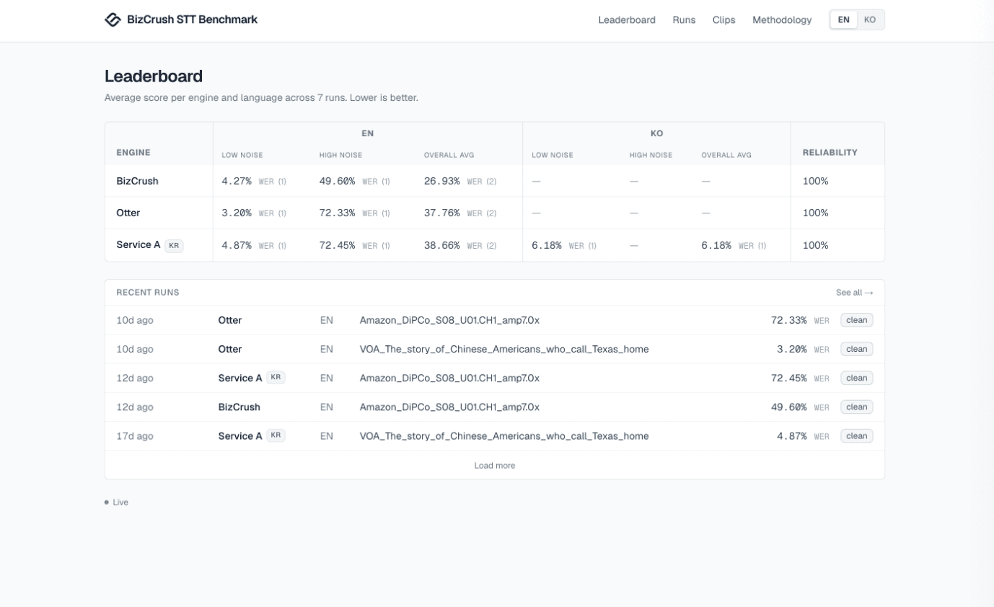Click the Reliability column header
994x607 pixels.
click(x=830, y=153)
